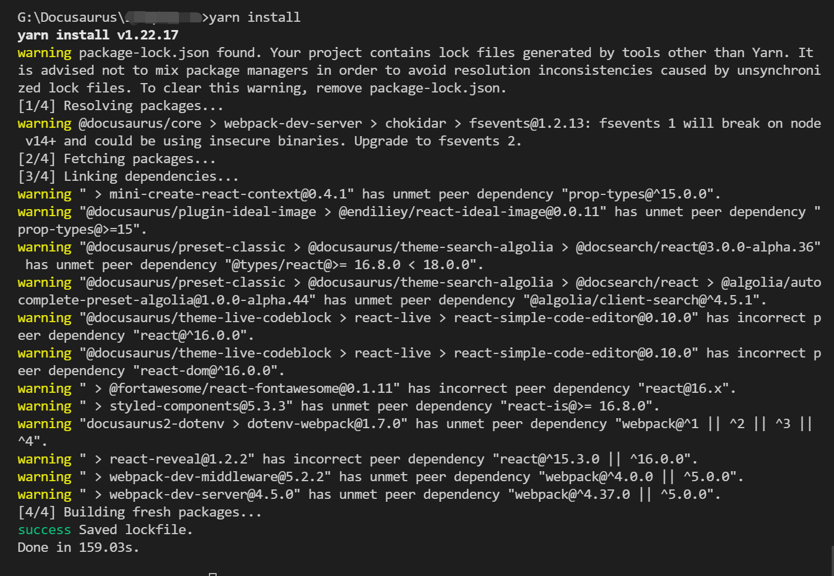Click the 'Saved lockfile.' message text

(x=135, y=530)
